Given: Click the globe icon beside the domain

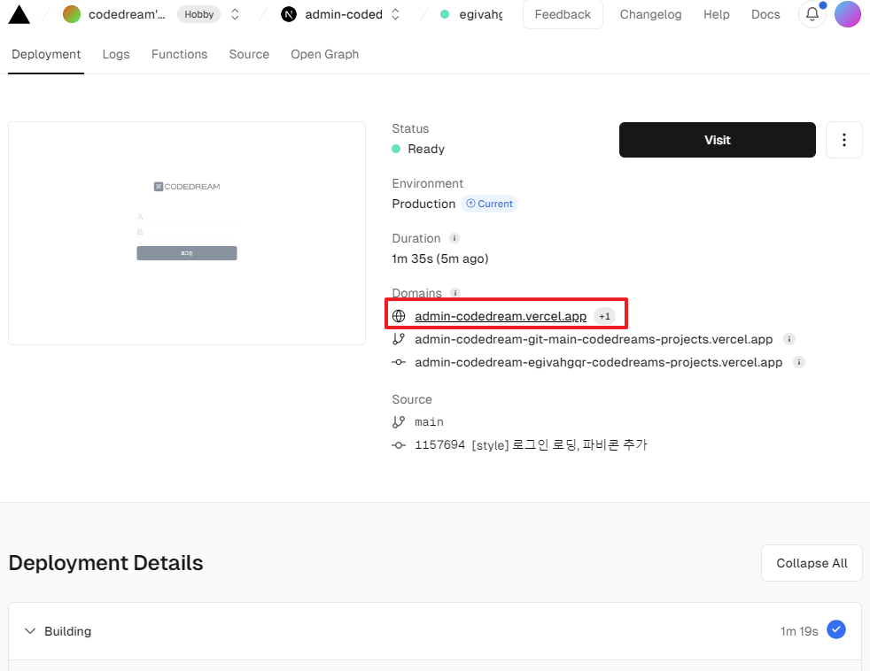Looking at the screenshot, I should [x=399, y=316].
